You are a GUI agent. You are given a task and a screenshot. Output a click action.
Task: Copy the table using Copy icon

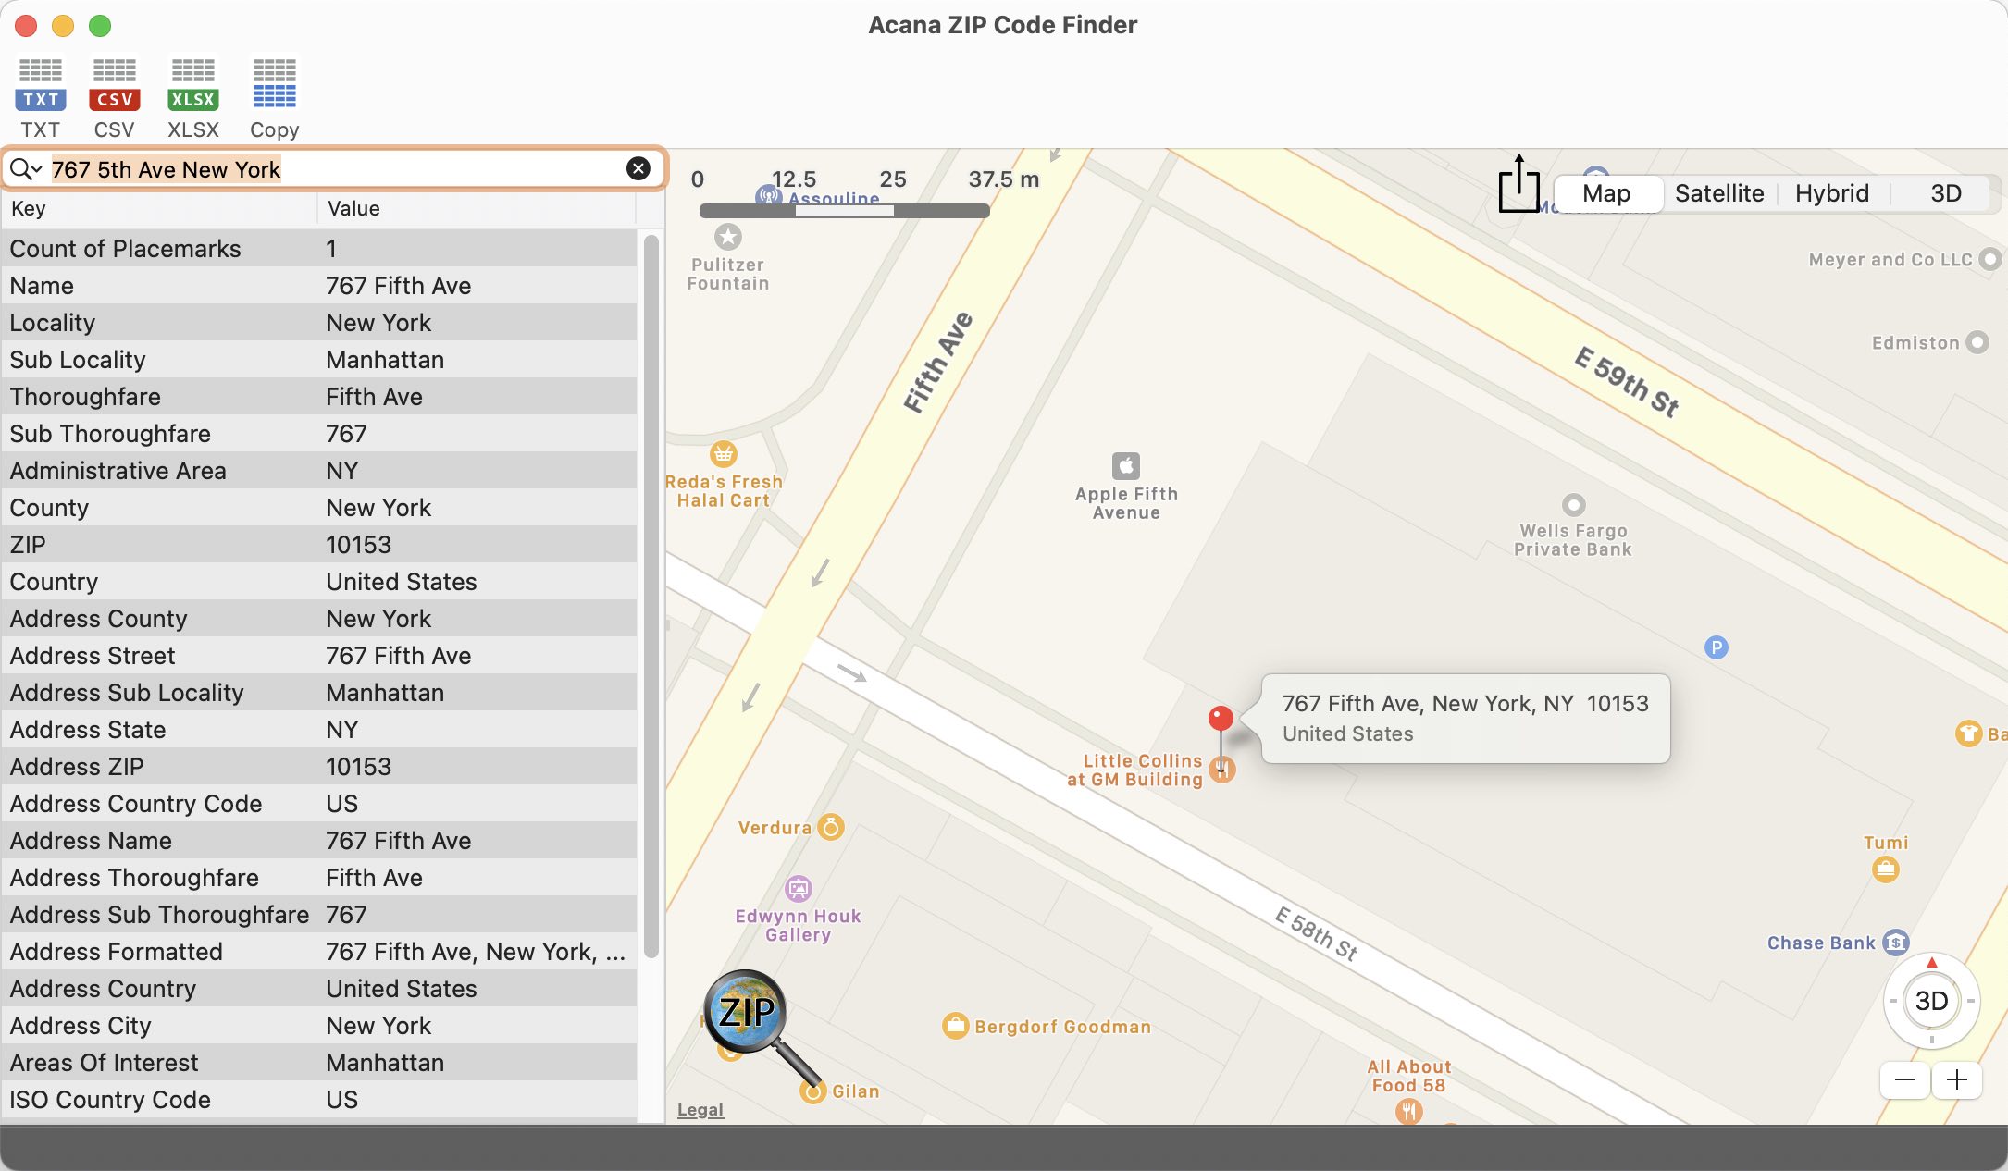tap(275, 98)
